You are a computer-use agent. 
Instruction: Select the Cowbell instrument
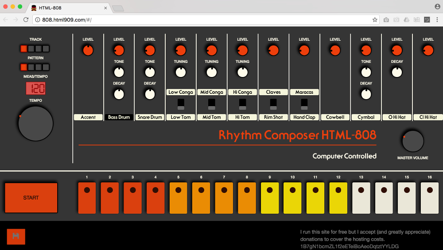click(335, 117)
